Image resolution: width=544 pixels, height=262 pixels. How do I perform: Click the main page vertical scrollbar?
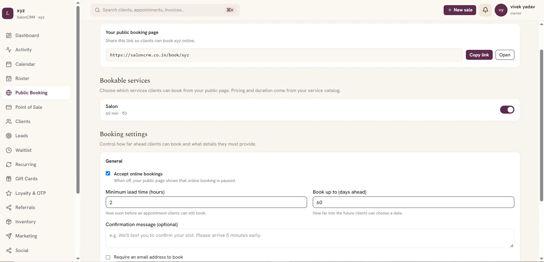coord(541,125)
